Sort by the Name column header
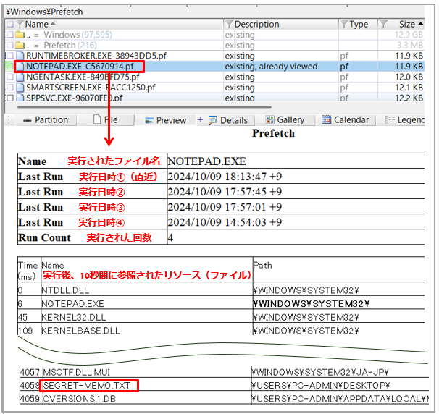Image resolution: width=439 pixels, height=414 pixels. (37, 25)
